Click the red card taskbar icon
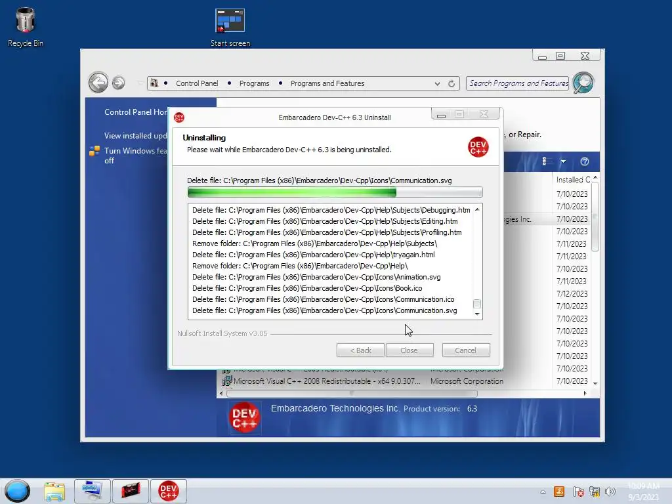 tap(131, 491)
